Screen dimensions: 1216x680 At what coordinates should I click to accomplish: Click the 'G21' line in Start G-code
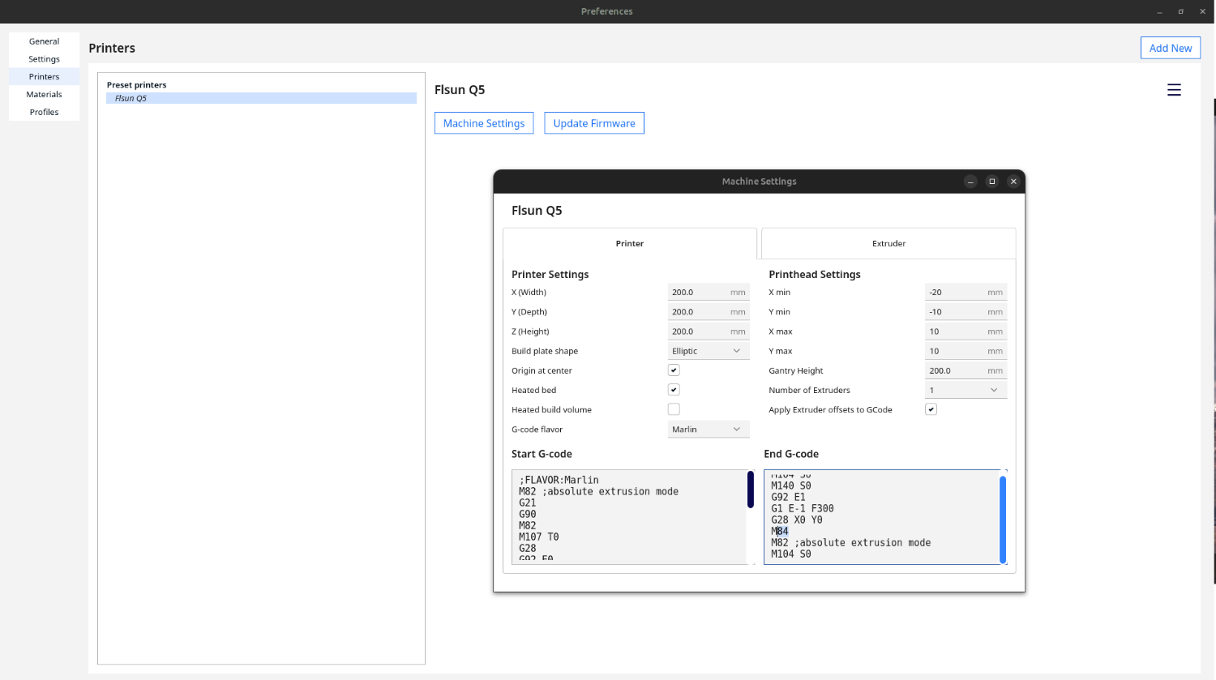pos(528,503)
